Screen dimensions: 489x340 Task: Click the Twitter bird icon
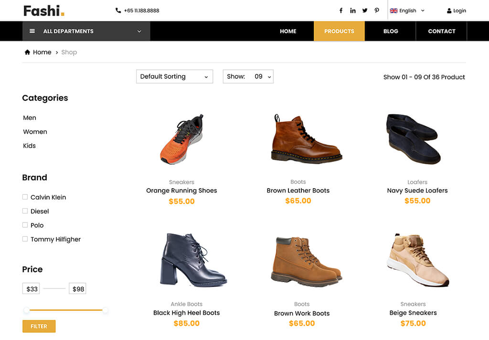tap(365, 11)
